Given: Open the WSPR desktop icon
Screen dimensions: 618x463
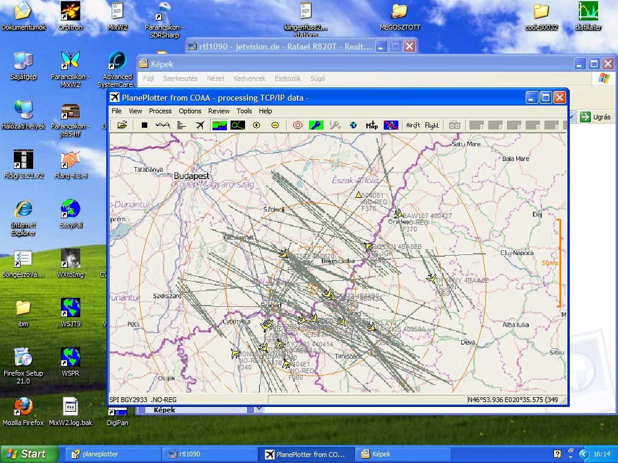Looking at the screenshot, I should coord(70,362).
